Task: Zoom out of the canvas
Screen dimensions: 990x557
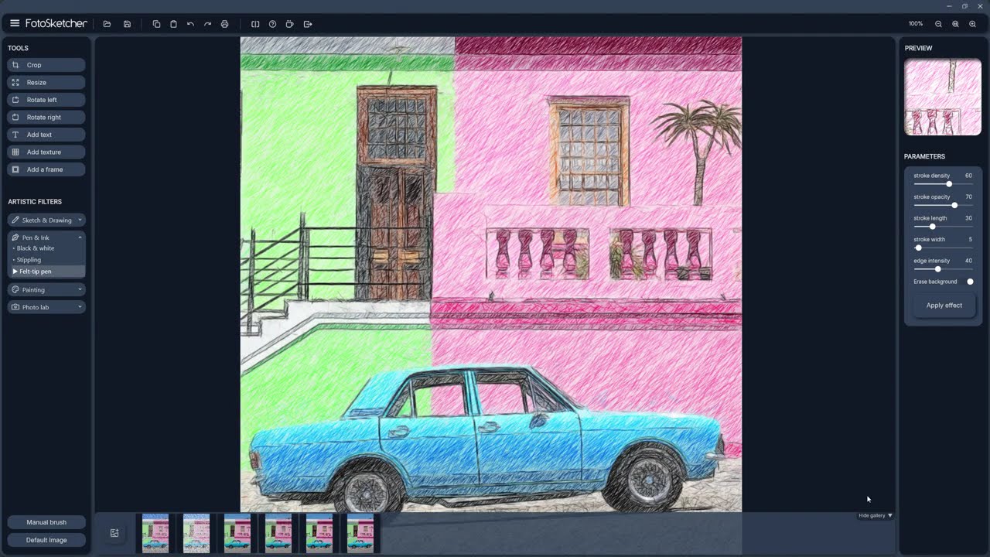Action: [938, 24]
